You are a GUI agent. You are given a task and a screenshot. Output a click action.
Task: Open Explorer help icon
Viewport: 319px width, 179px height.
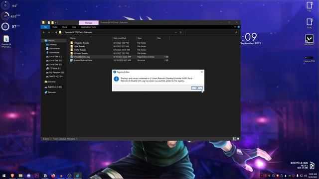[238, 27]
